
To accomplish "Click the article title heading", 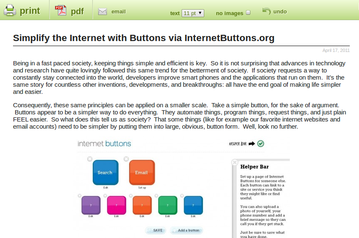I will [144, 38].
